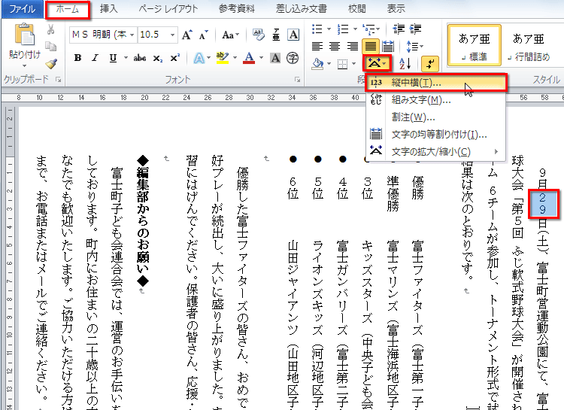Screen dimensions: 564x410
Task: Switch to the 校閲 tab
Action: 356,8
